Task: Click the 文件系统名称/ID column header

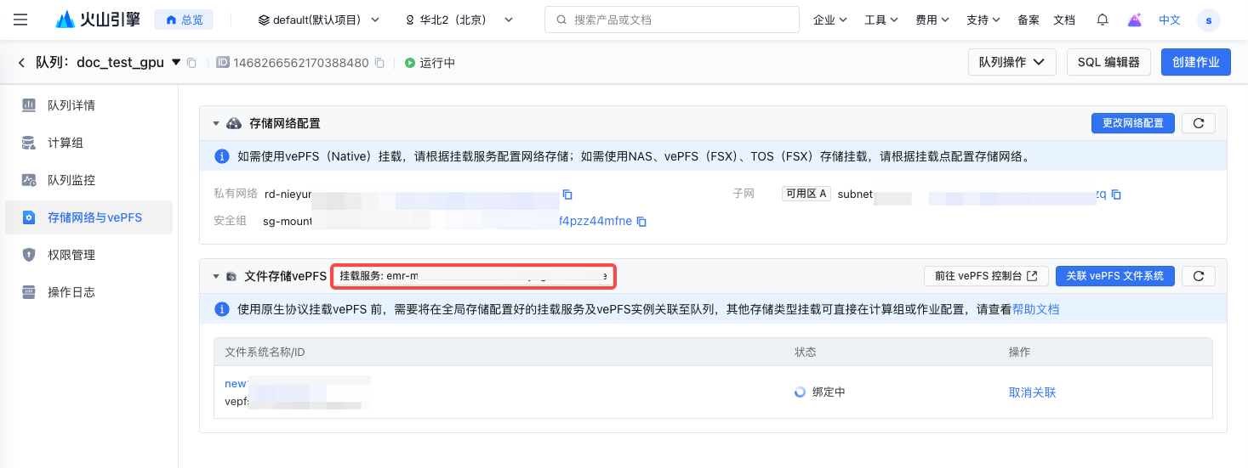Action: tap(265, 352)
